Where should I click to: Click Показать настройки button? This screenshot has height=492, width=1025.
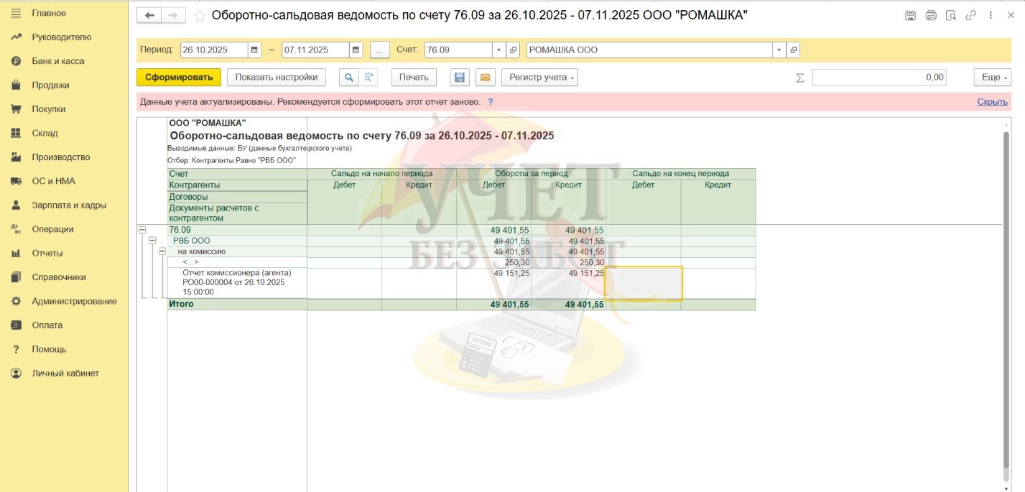tap(276, 78)
